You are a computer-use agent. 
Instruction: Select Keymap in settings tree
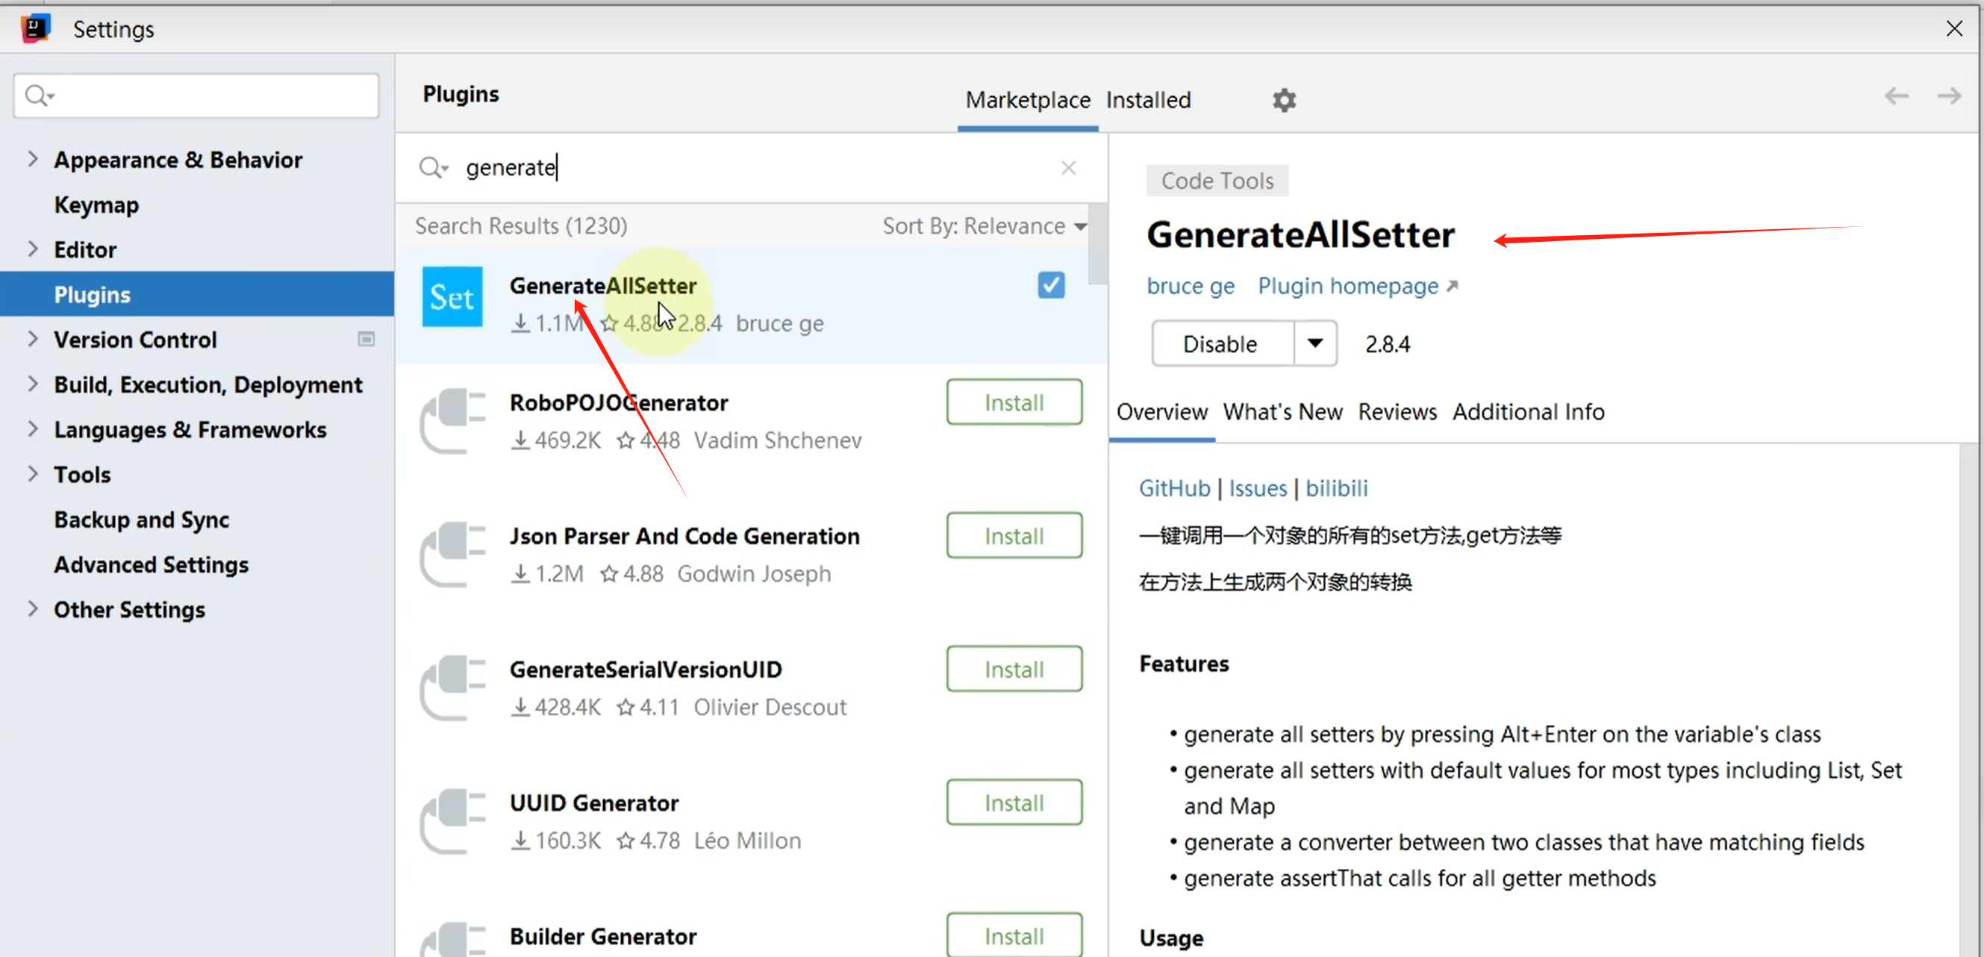point(96,205)
